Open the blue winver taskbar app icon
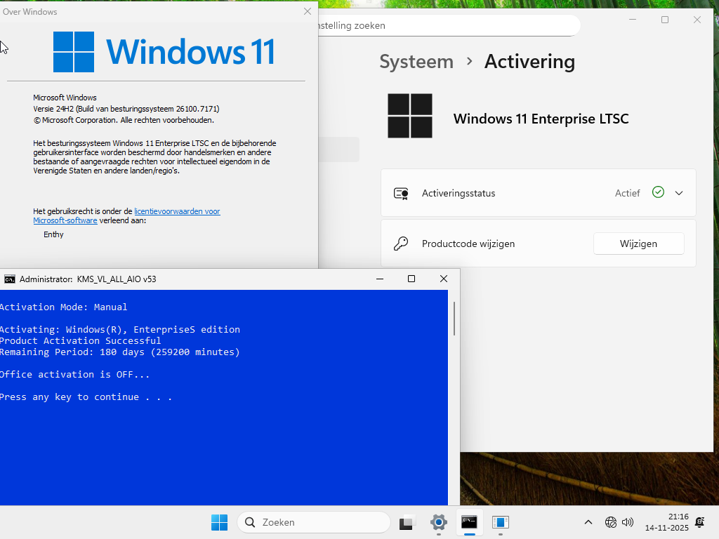 500,522
